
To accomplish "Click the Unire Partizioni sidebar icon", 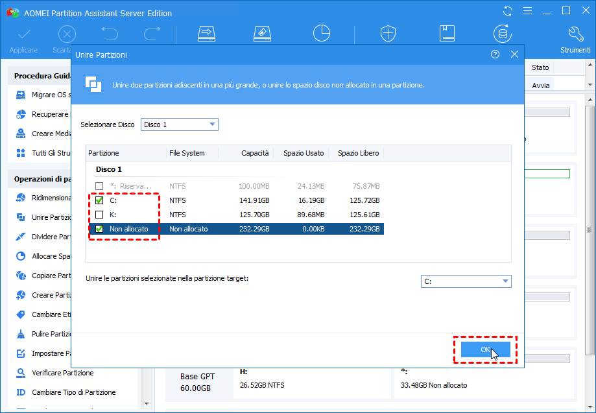I will pos(21,217).
